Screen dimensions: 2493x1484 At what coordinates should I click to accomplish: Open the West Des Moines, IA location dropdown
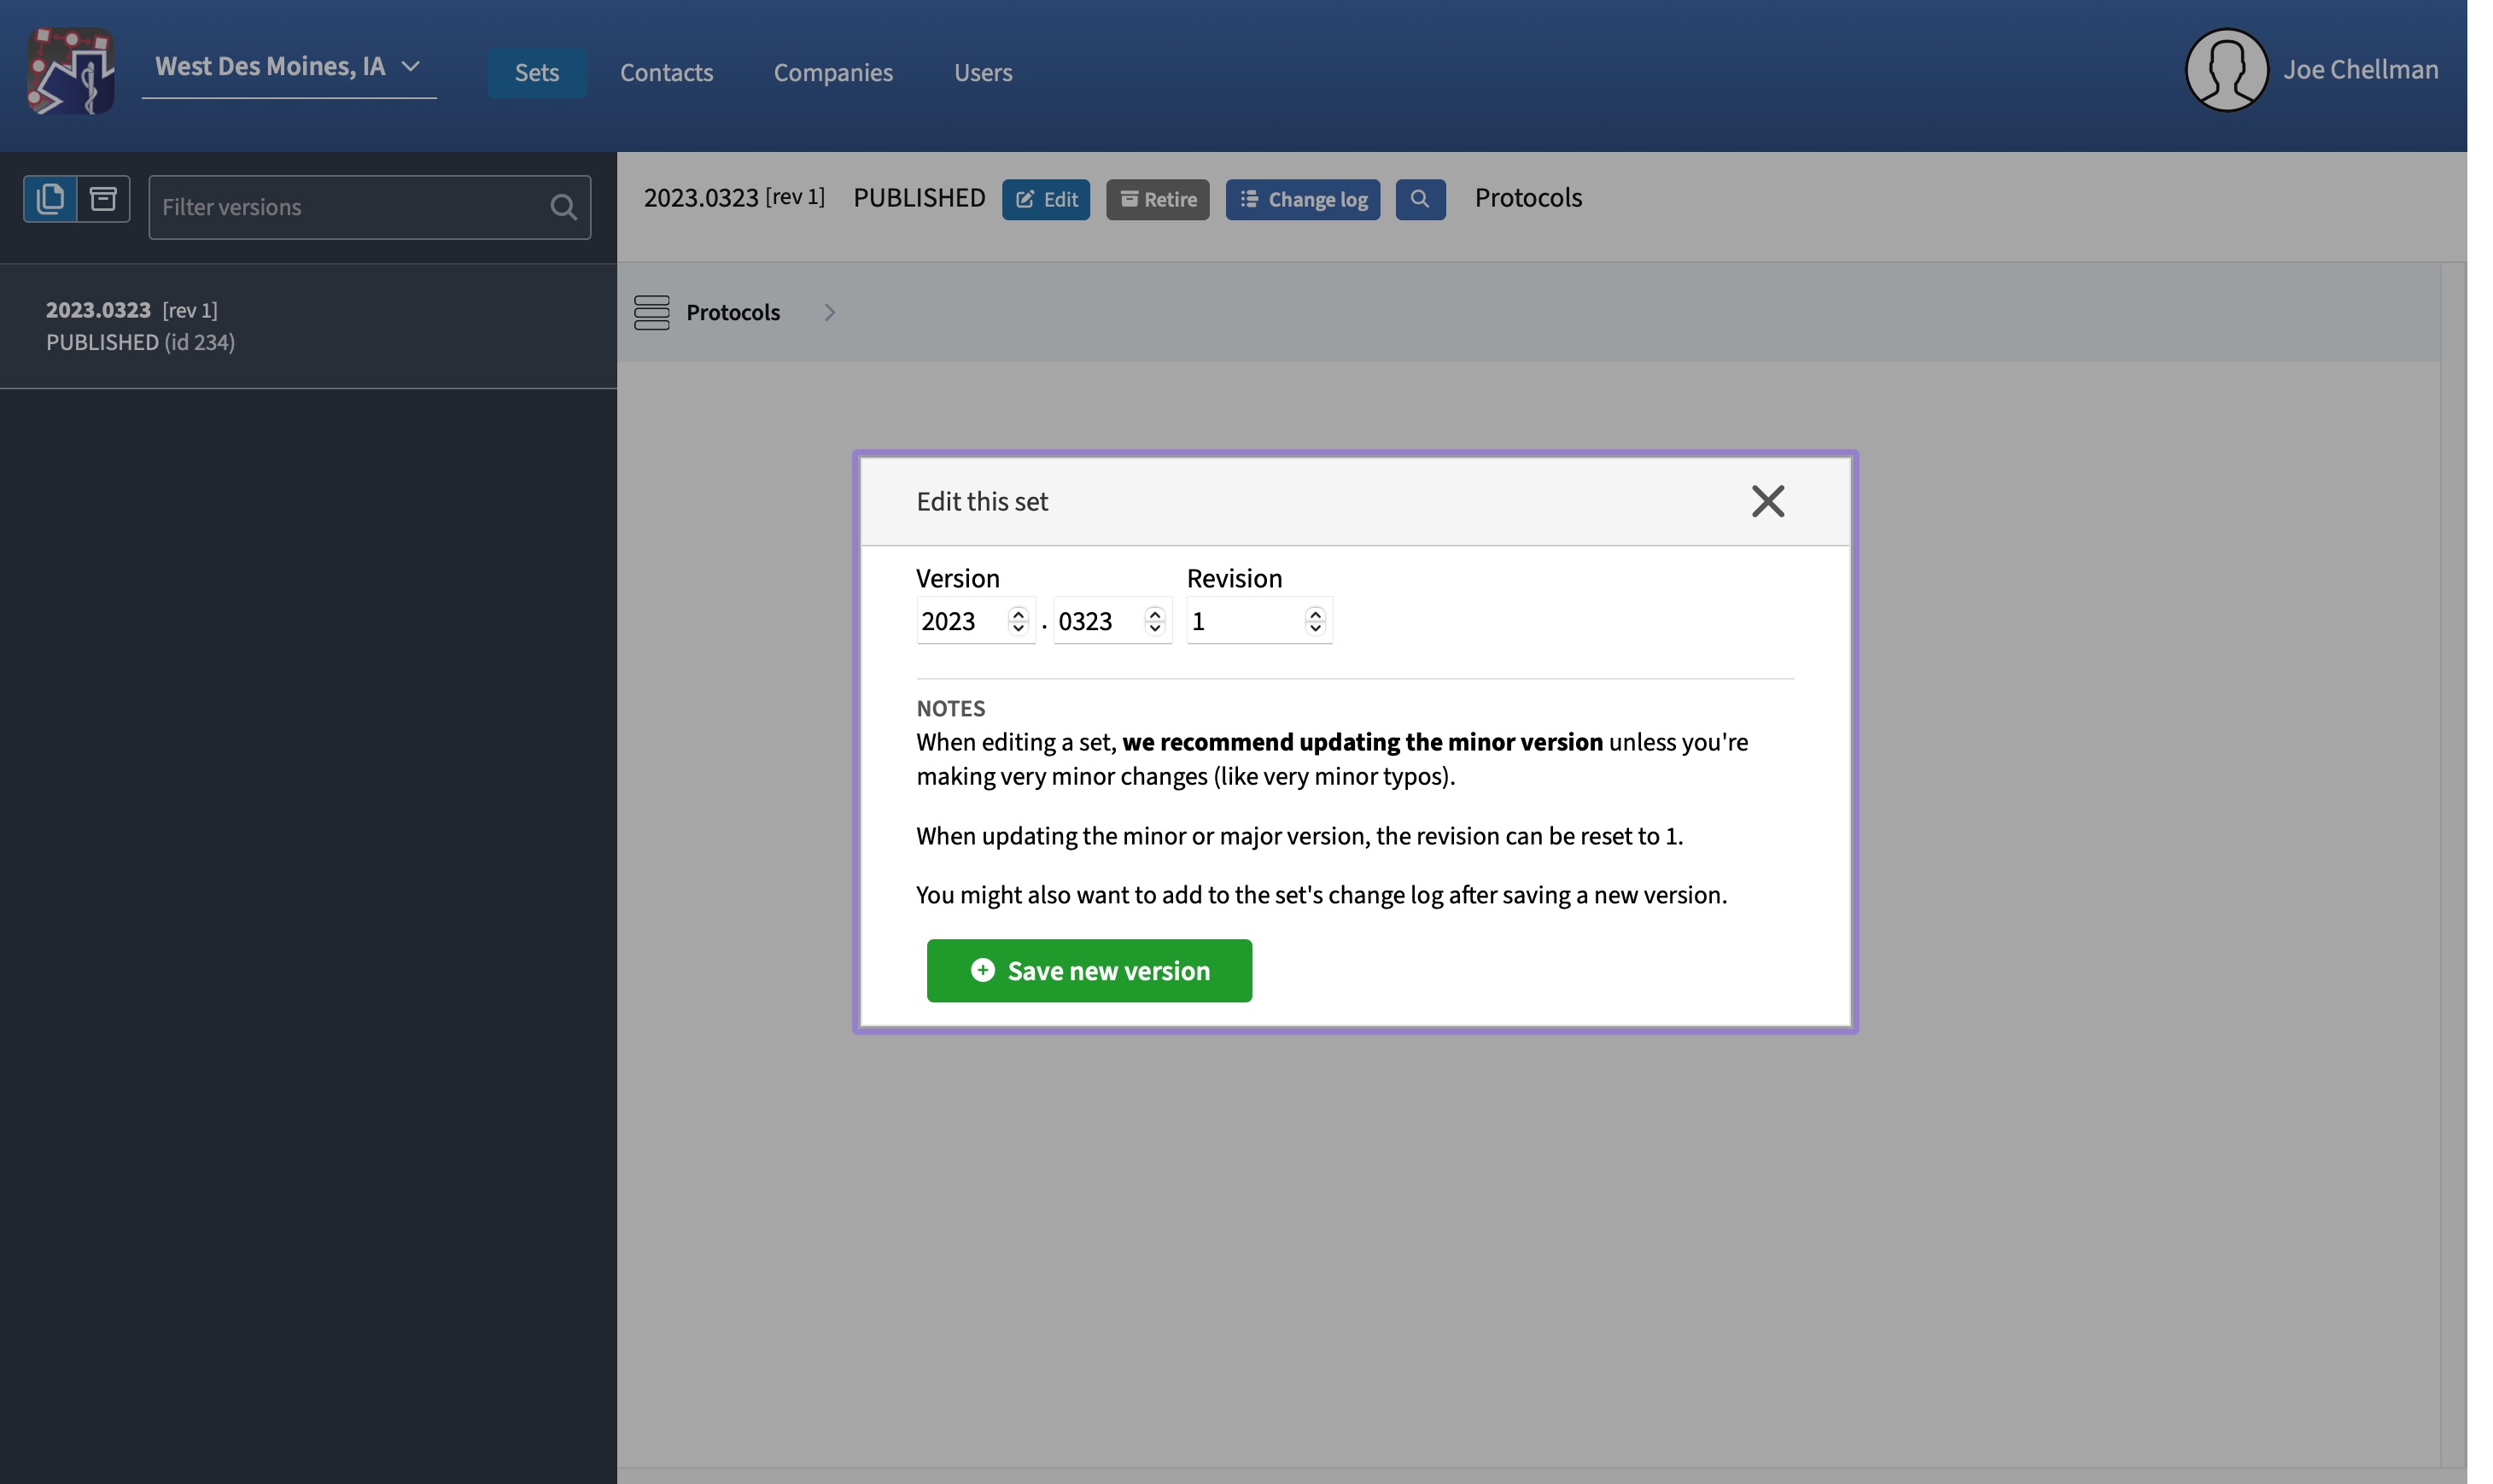289,67
